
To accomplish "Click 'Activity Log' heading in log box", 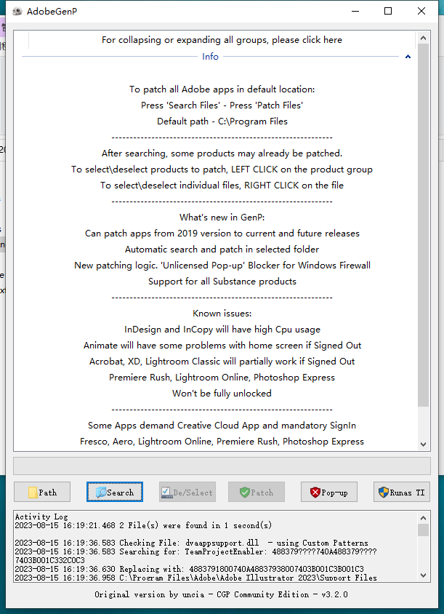I will [x=41, y=517].
